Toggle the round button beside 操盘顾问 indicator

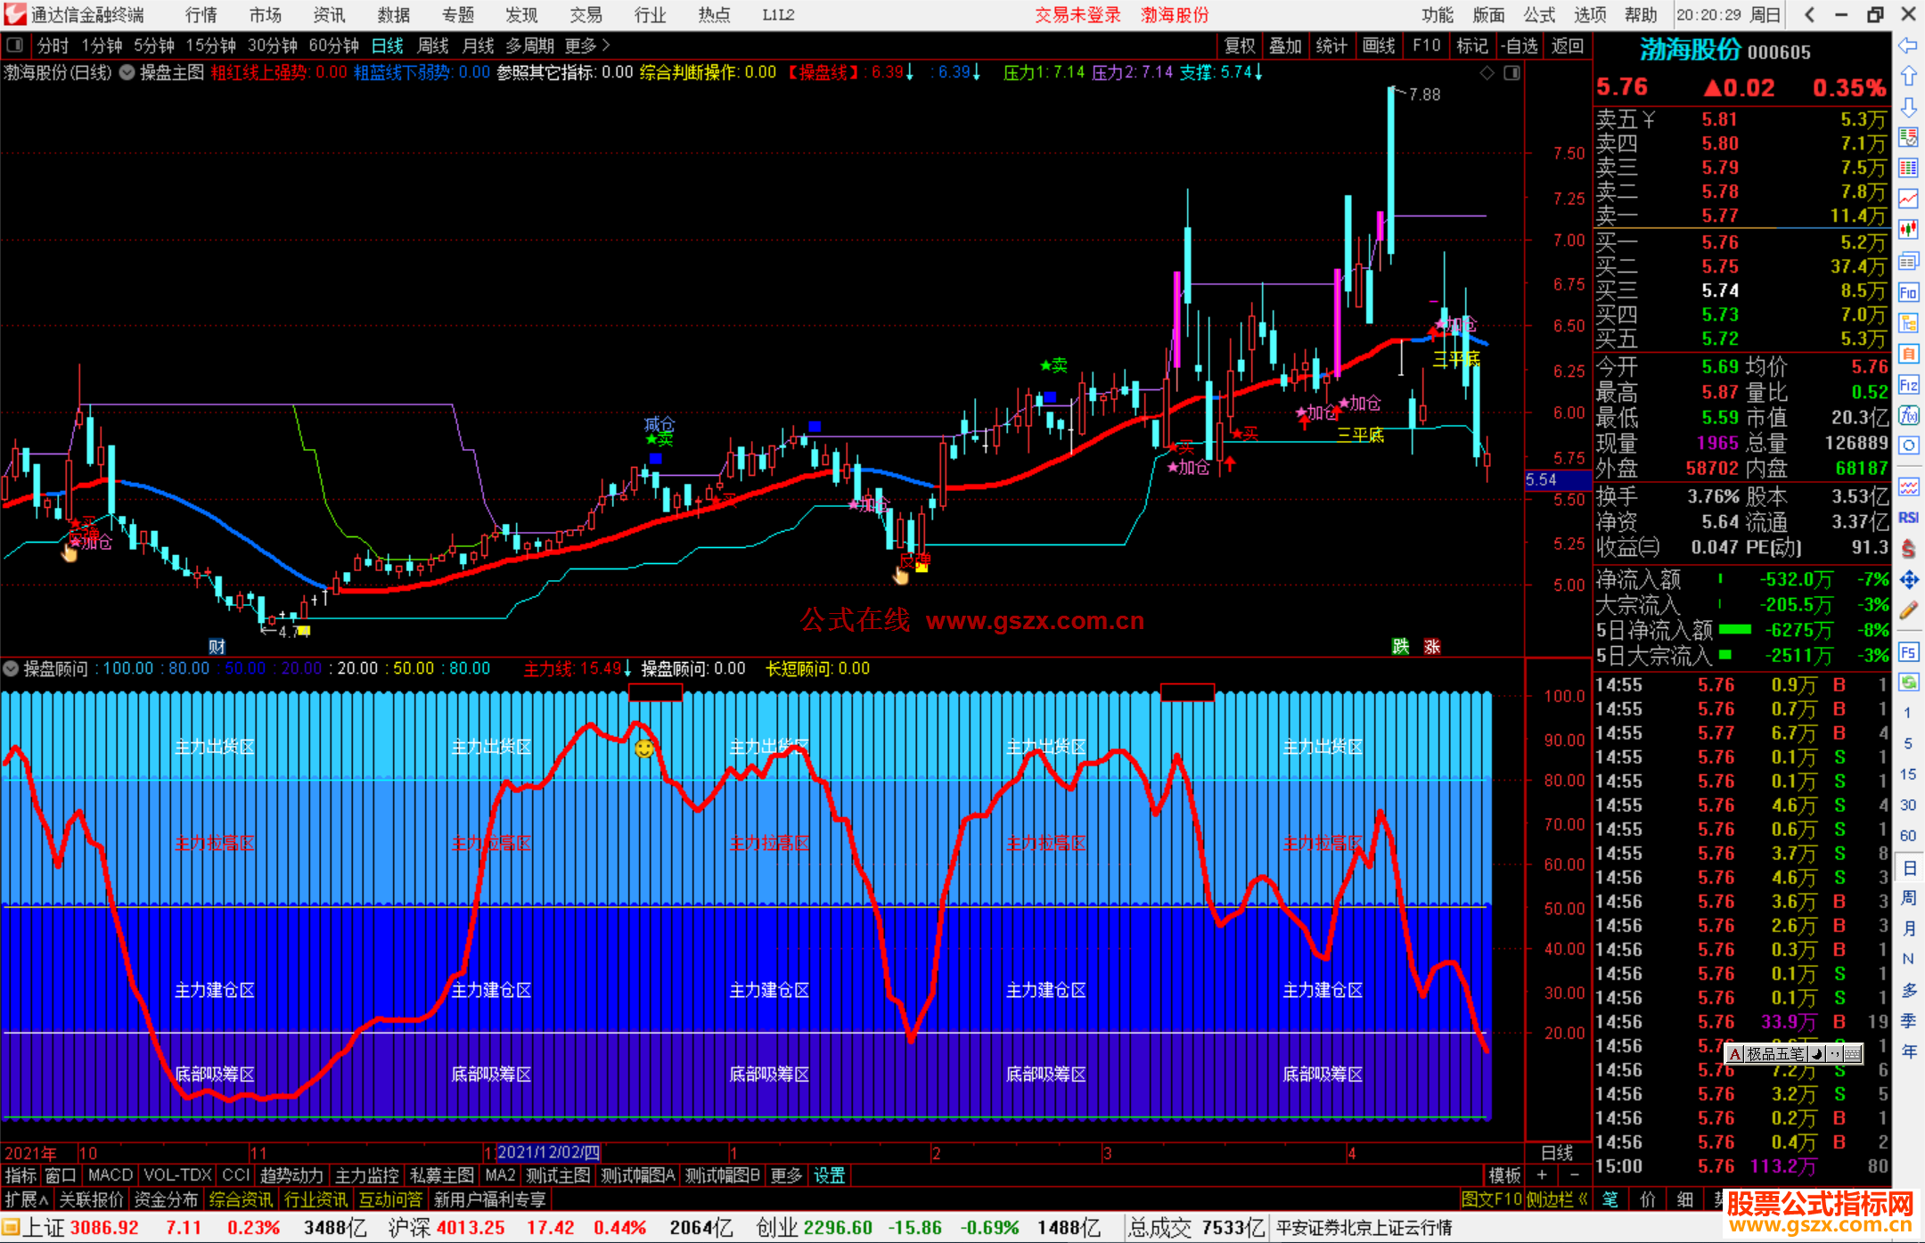click(x=11, y=668)
